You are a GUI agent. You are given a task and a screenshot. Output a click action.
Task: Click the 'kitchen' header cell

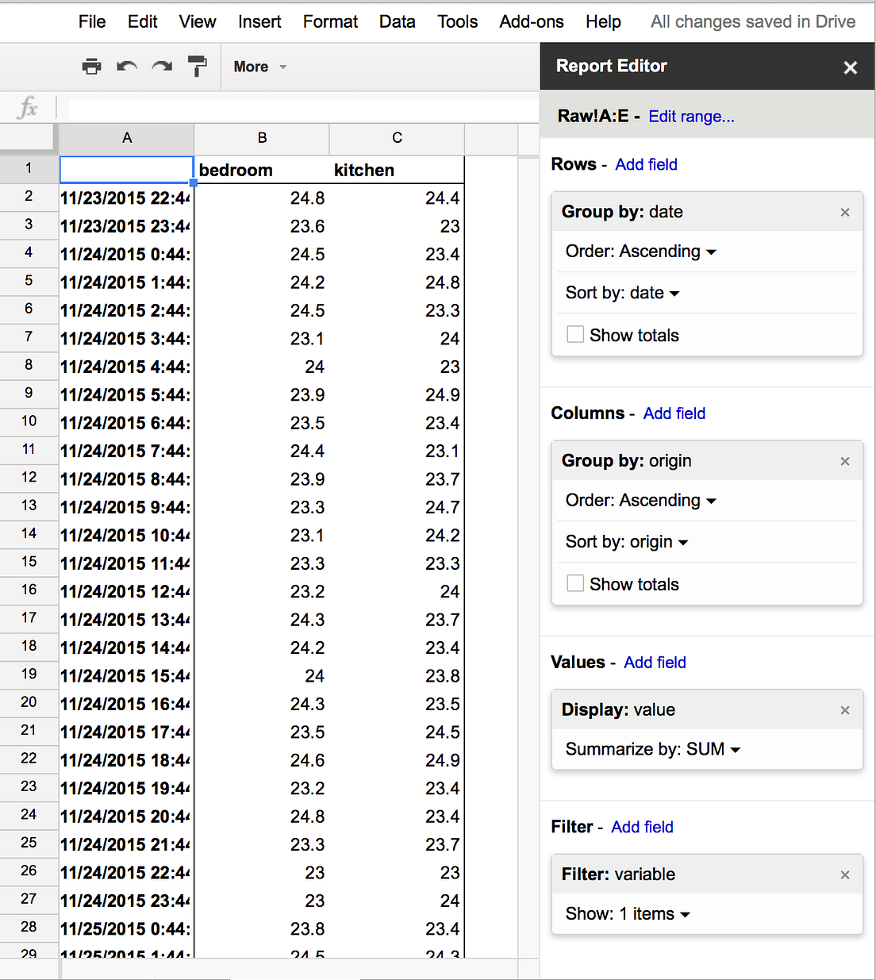(397, 170)
